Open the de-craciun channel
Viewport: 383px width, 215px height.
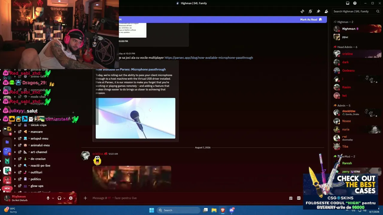[x=38, y=159]
